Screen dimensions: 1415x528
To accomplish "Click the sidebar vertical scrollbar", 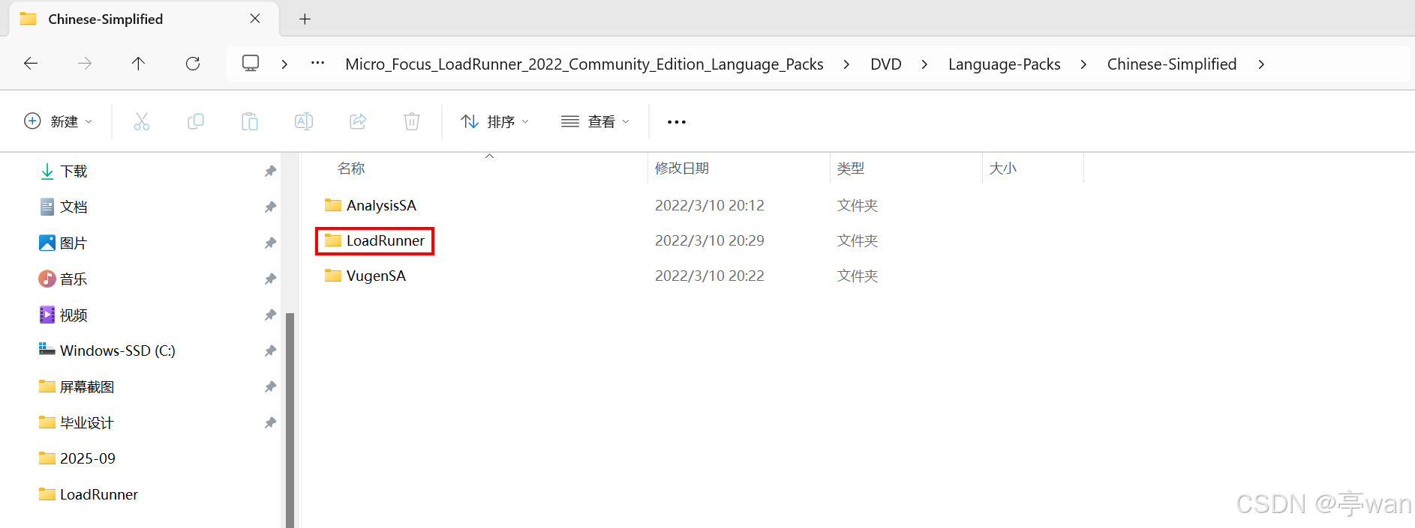I will pos(290,420).
